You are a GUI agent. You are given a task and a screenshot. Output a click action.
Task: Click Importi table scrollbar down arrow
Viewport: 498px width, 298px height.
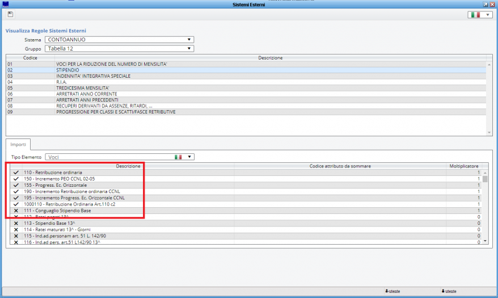coord(485,241)
